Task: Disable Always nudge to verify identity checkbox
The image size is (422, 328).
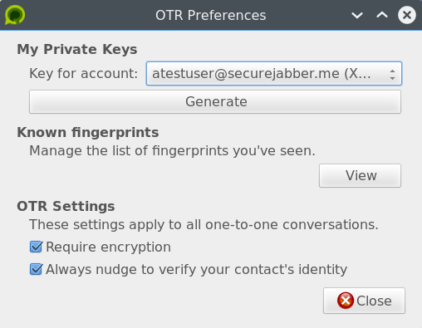Action: pos(36,269)
